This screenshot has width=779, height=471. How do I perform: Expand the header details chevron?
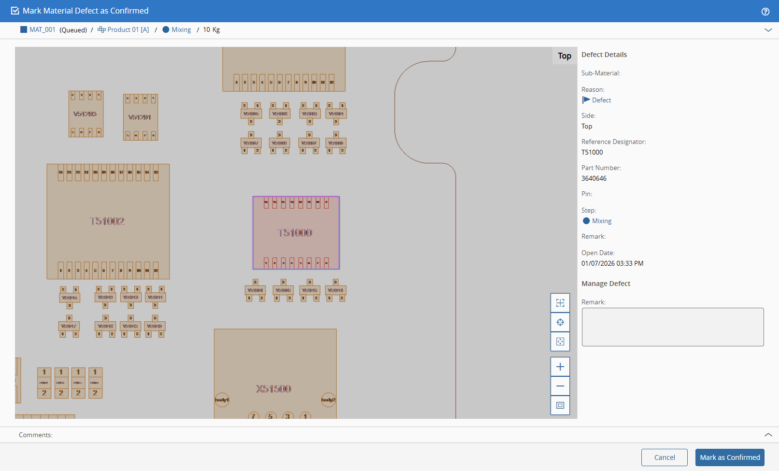pos(768,30)
